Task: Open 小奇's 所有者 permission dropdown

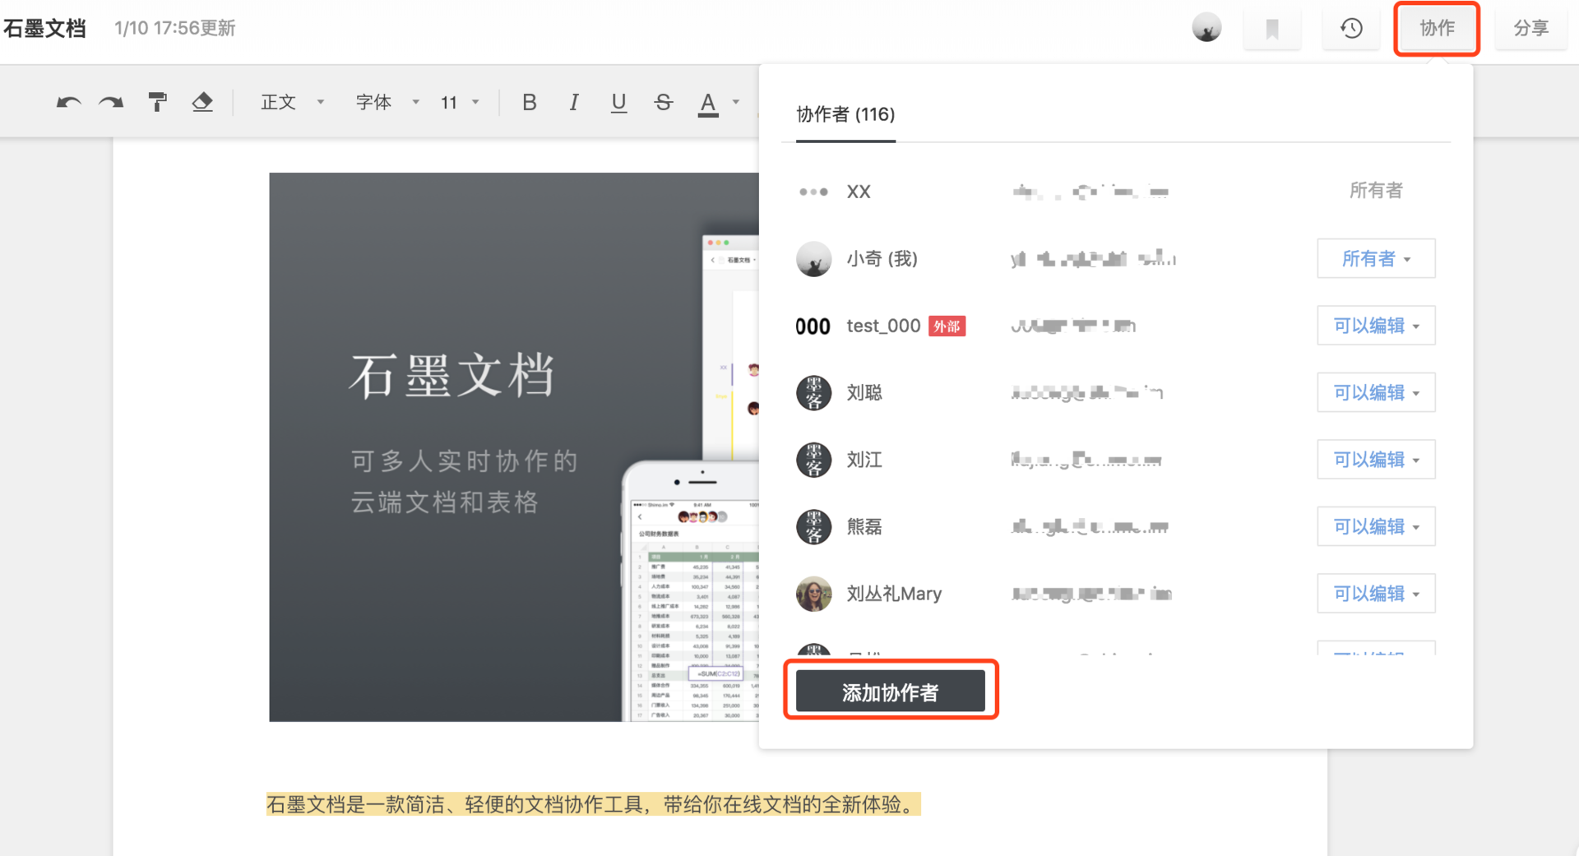Action: pos(1376,259)
